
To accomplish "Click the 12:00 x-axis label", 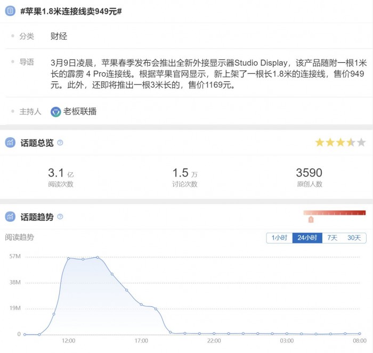I will pyautogui.click(x=69, y=341).
